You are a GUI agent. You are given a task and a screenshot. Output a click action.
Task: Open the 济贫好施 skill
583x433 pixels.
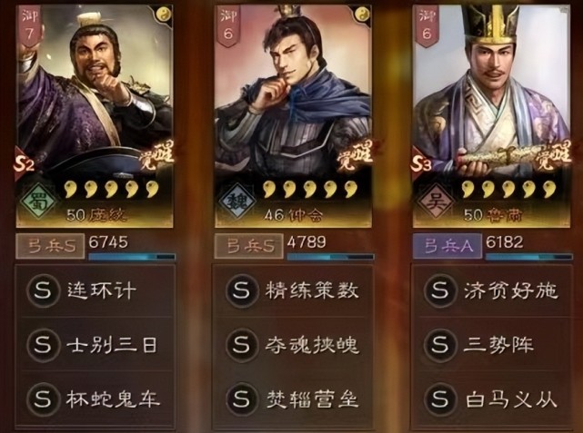pos(492,290)
